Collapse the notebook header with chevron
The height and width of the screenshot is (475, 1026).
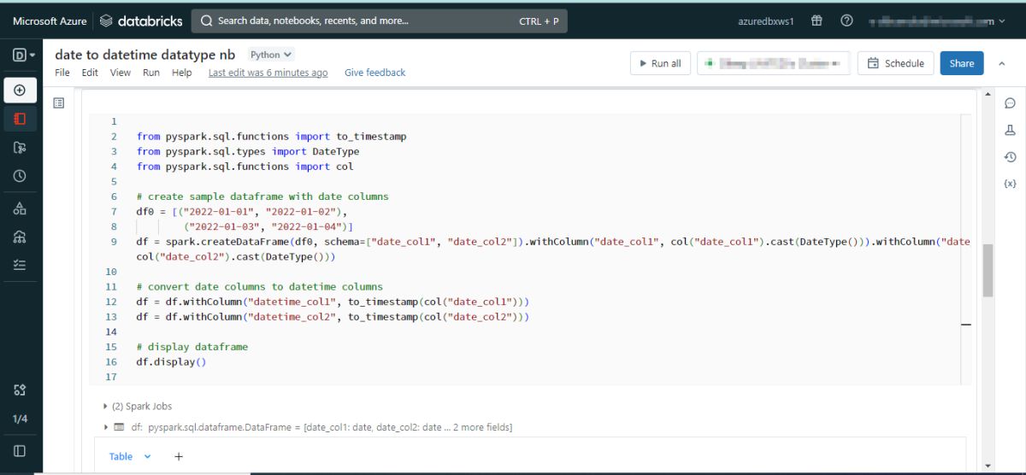coord(1001,63)
